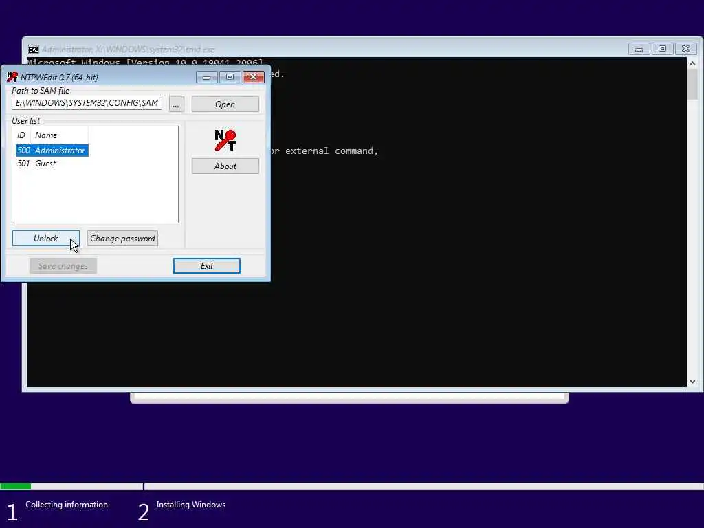Viewport: 704px width, 528px height.
Task: Click cmd scrollbar up arrow
Action: pos(692,64)
